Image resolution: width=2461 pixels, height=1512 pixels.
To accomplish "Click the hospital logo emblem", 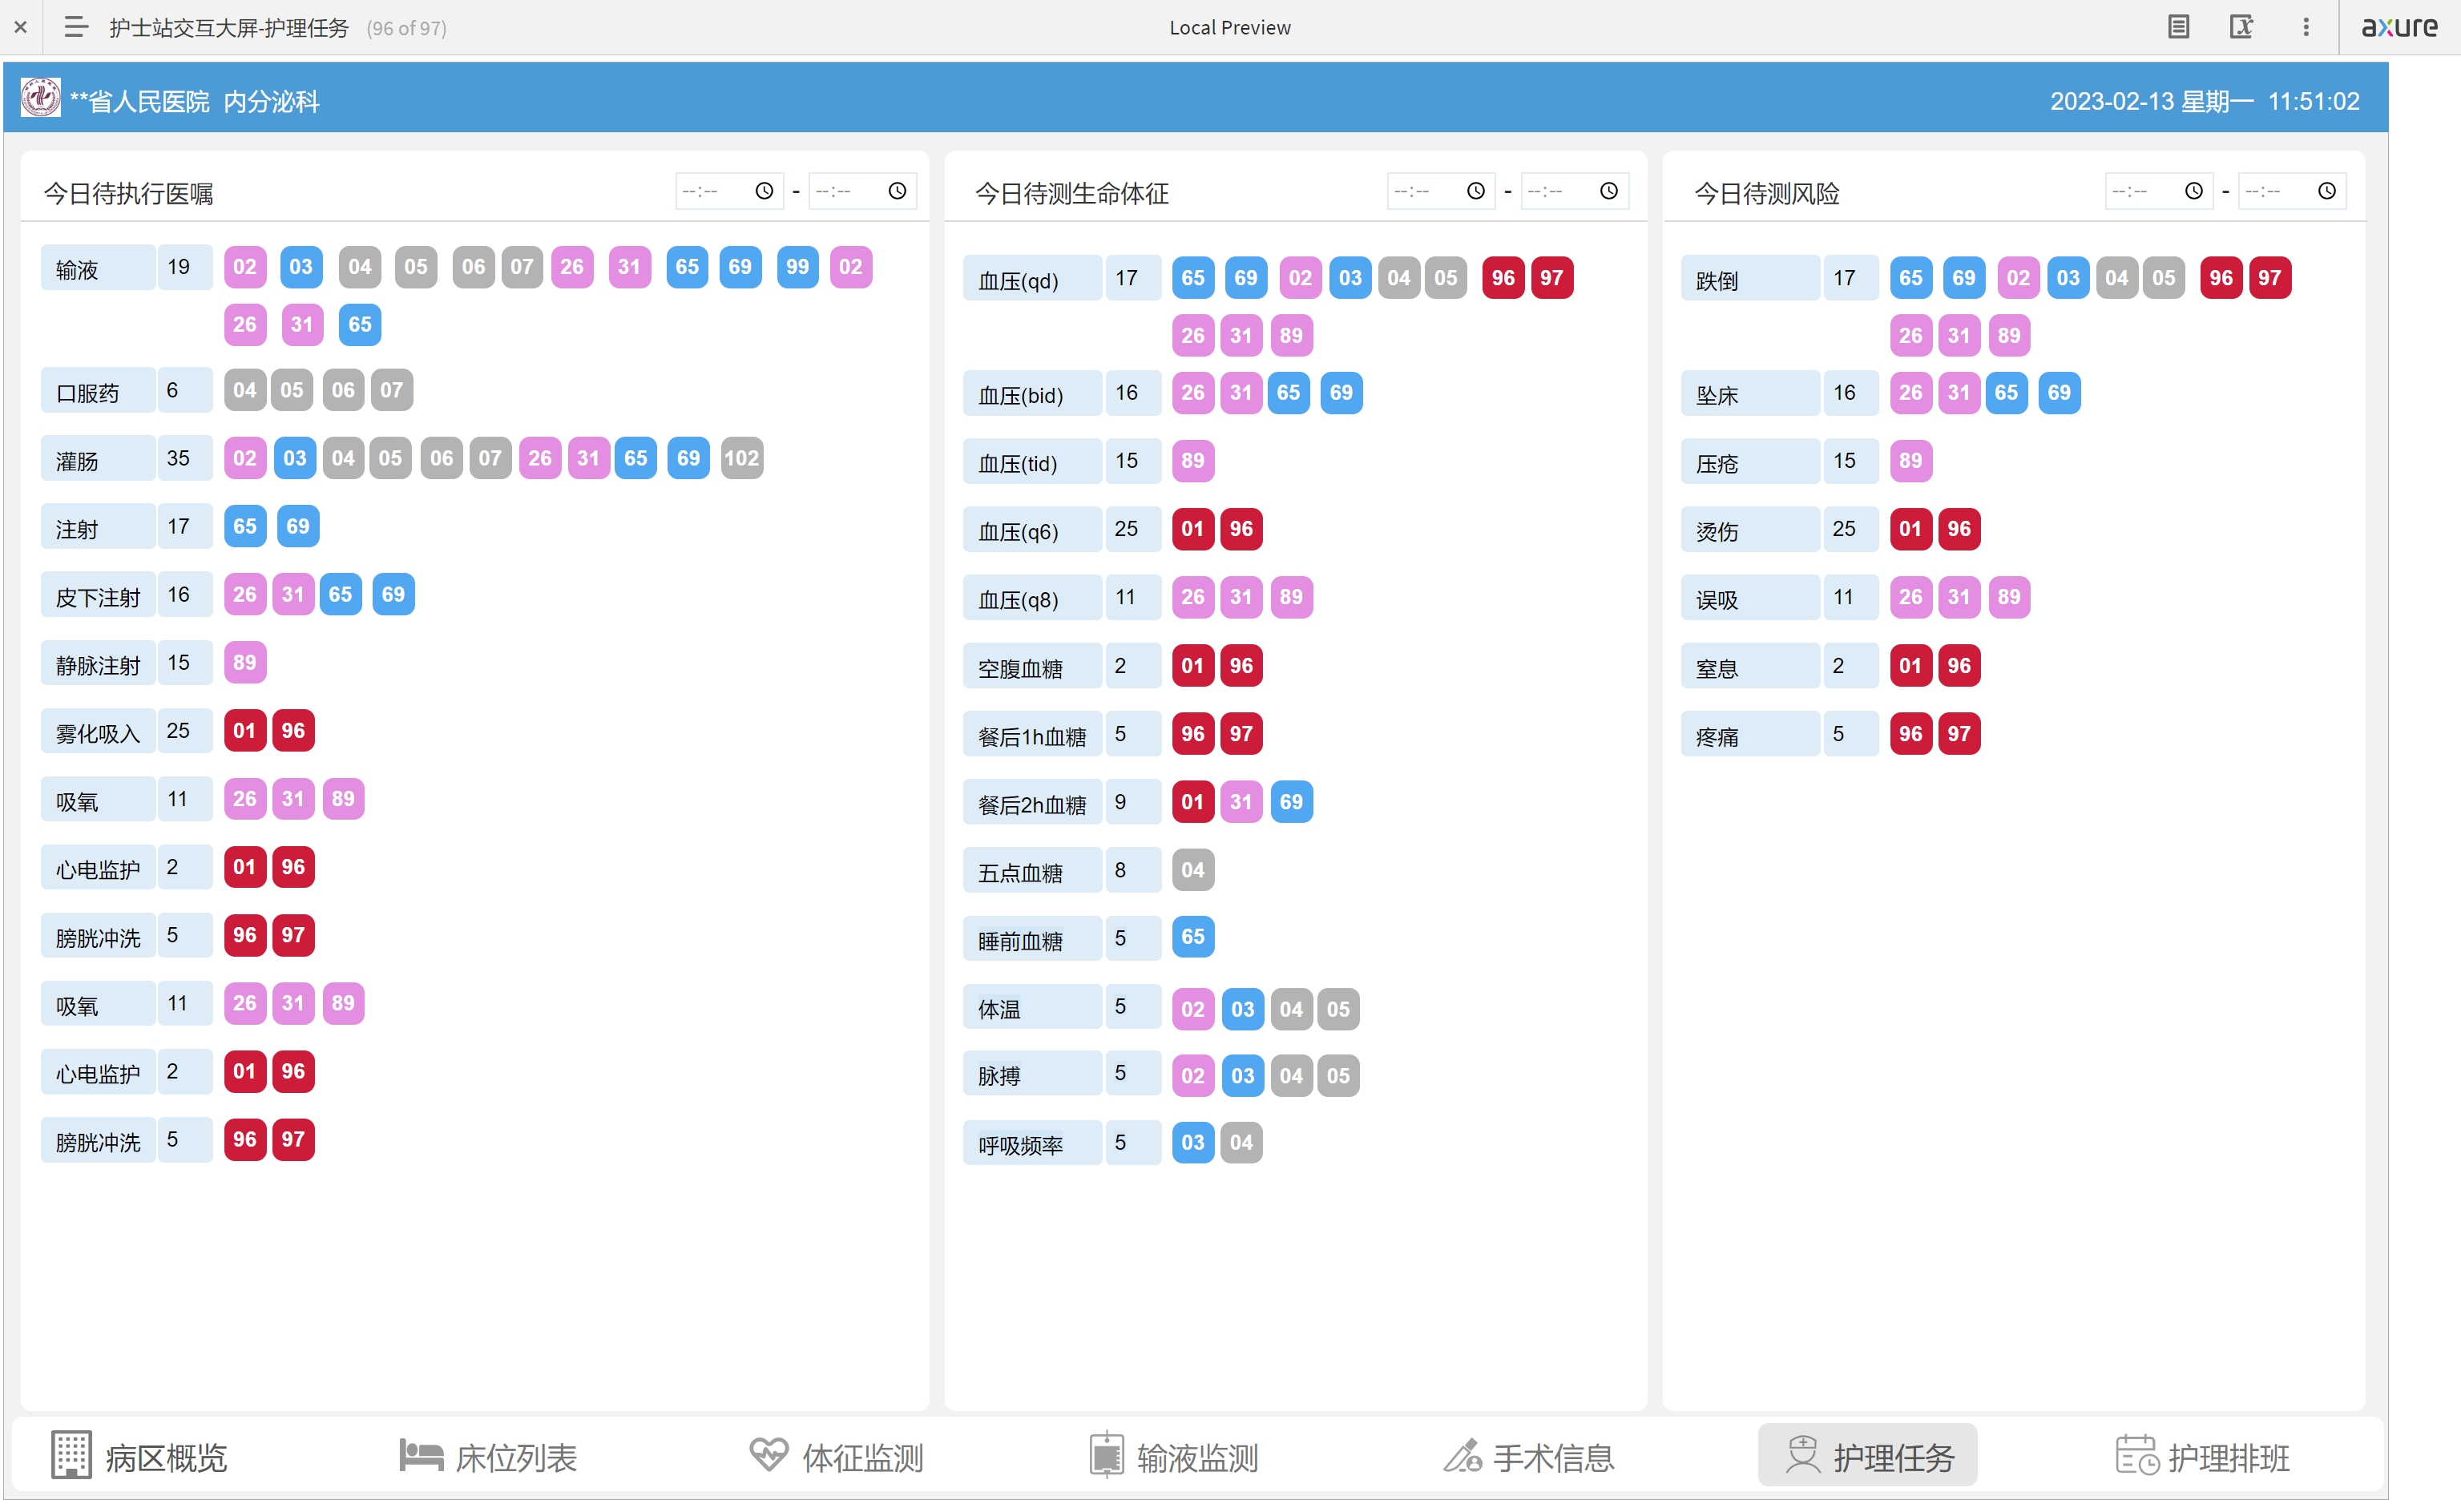I will tap(41, 98).
